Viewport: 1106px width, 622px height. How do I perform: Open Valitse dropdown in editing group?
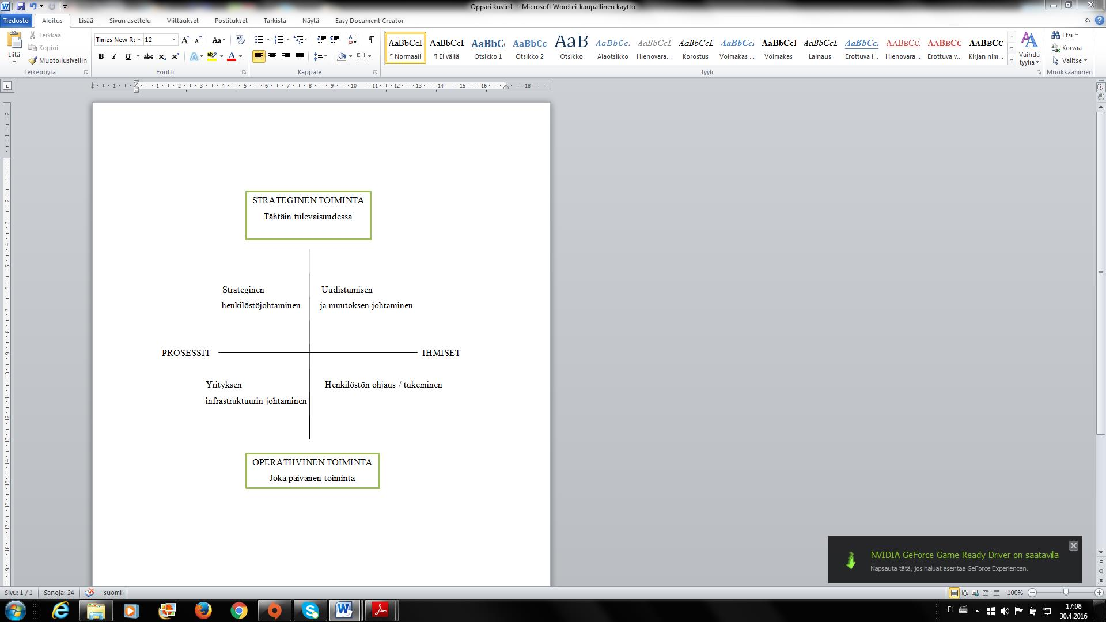pyautogui.click(x=1069, y=60)
